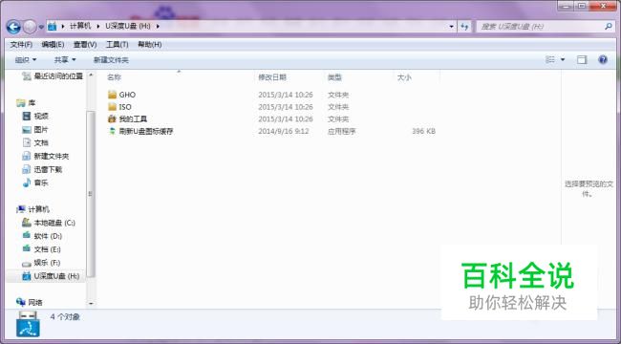The height and width of the screenshot is (344, 621).
Task: Open the 文件(F) menu
Action: (21, 44)
